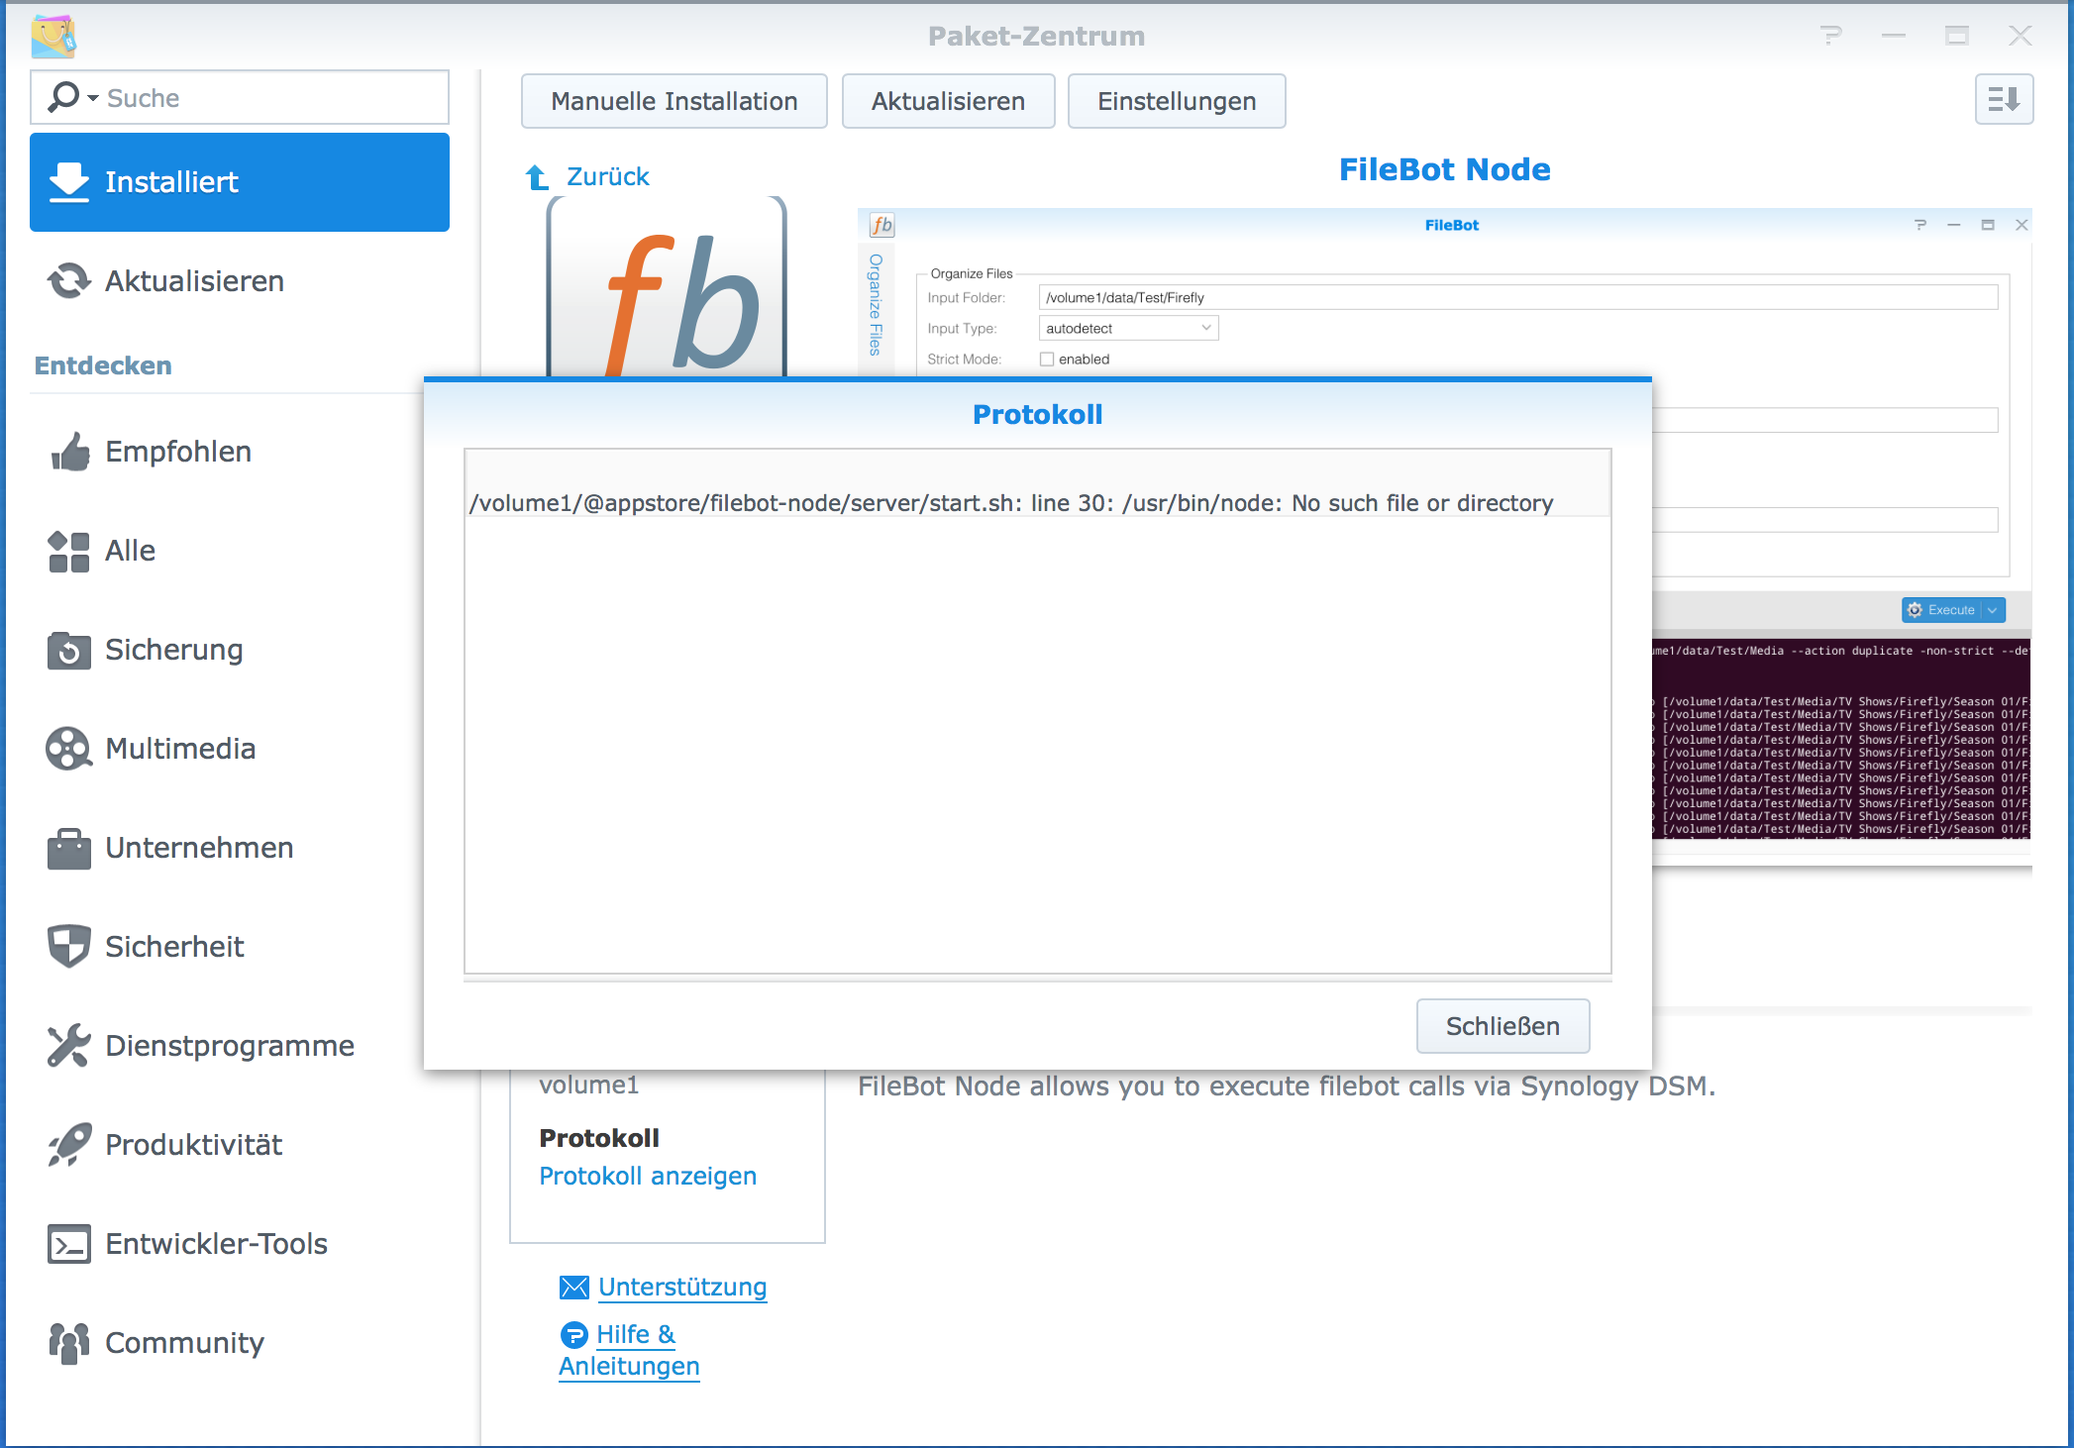Image resolution: width=2074 pixels, height=1448 pixels.
Task: Click the Aktualisieren toolbar button
Action: (948, 101)
